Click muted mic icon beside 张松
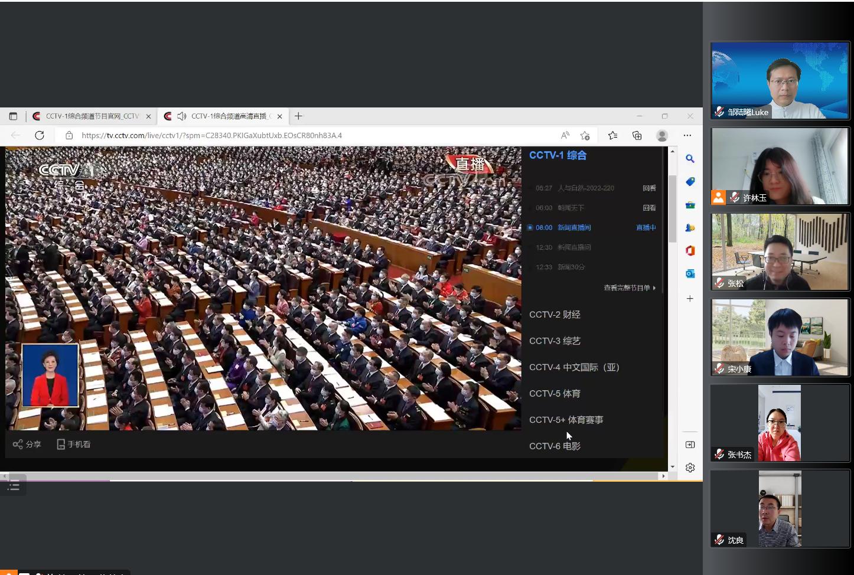854x575 pixels. (x=719, y=283)
